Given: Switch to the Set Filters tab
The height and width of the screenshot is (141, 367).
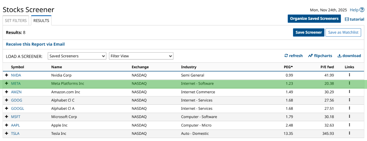Looking at the screenshot, I should pyautogui.click(x=16, y=21).
